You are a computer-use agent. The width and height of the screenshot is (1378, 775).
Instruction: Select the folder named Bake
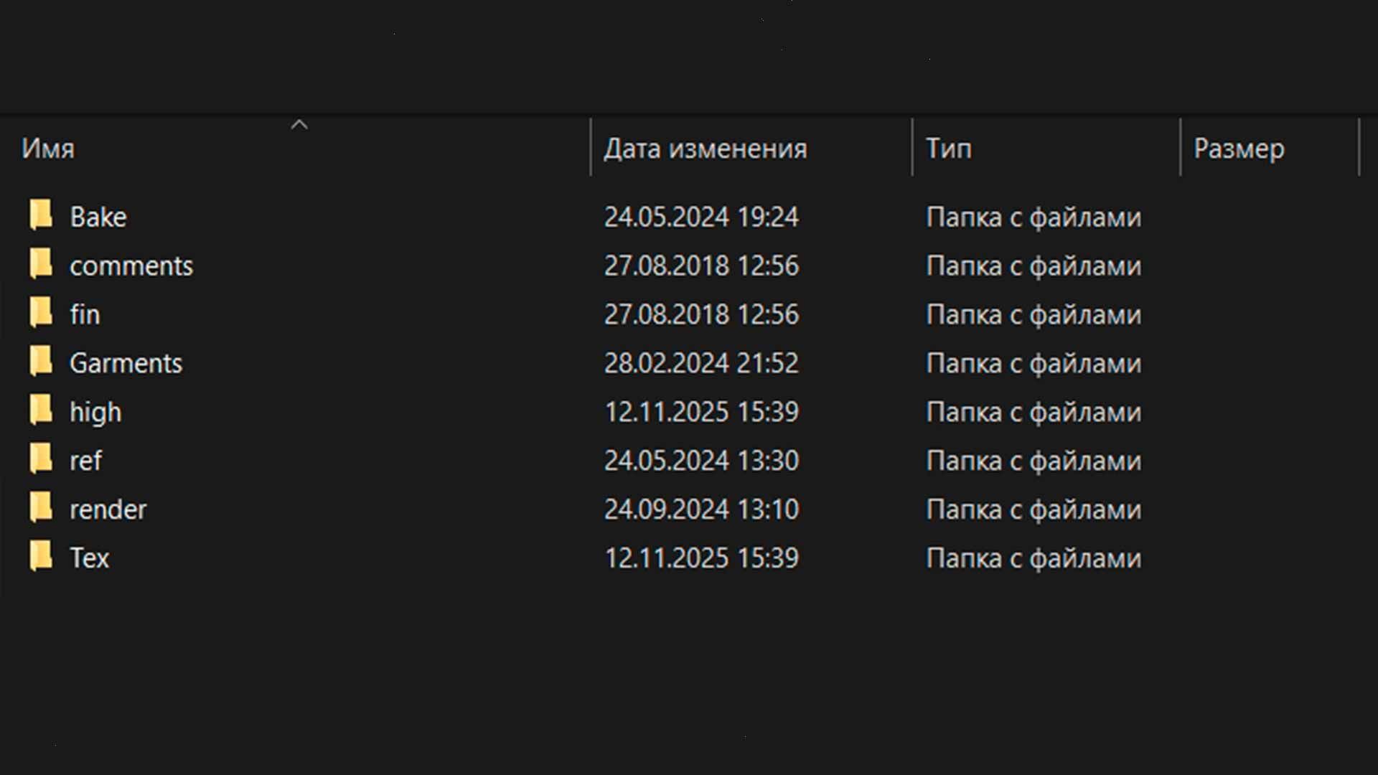99,217
